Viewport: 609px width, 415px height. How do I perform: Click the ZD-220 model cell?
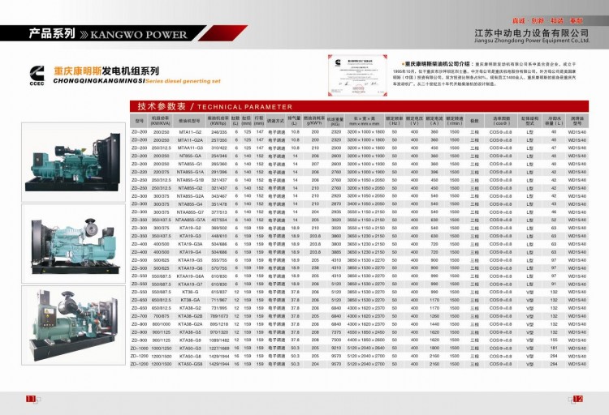click(140, 172)
